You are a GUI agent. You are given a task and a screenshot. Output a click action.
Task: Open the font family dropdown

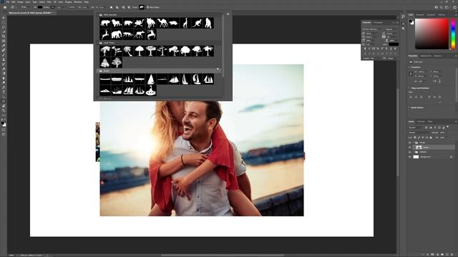tap(371, 29)
